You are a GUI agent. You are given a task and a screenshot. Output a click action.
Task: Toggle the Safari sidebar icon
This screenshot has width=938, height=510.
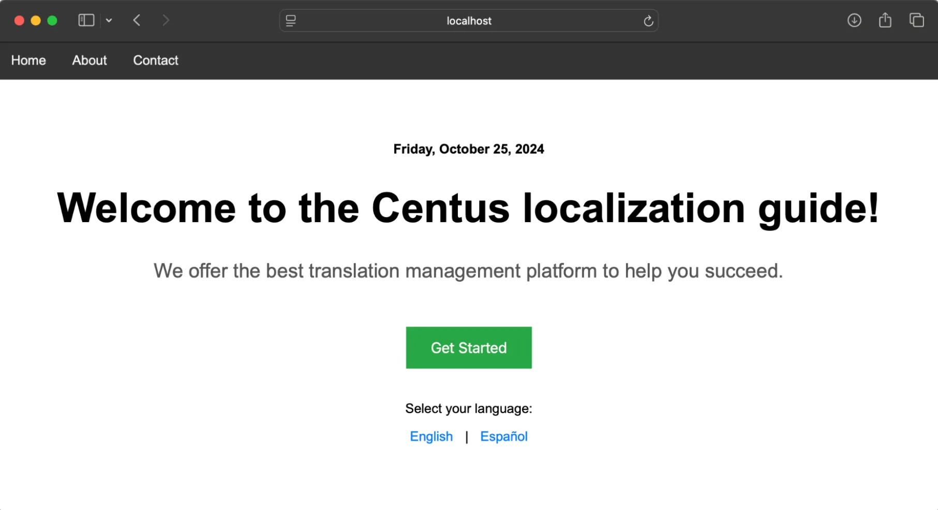[86, 21]
